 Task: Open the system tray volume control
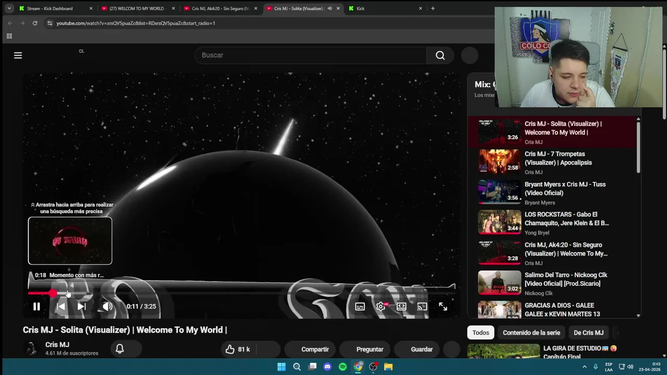[x=631, y=367]
